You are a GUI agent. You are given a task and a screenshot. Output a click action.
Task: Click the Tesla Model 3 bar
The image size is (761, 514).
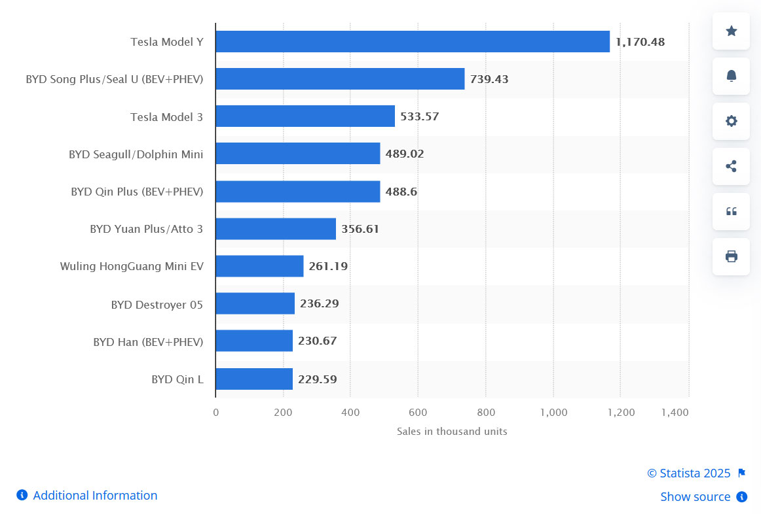[305, 116]
